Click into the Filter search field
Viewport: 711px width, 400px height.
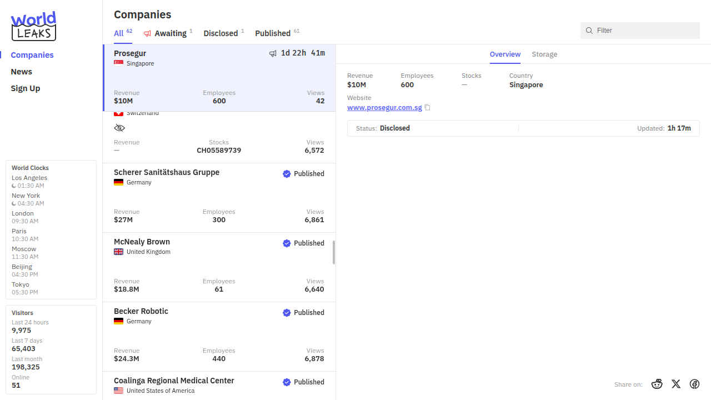pyautogui.click(x=640, y=31)
